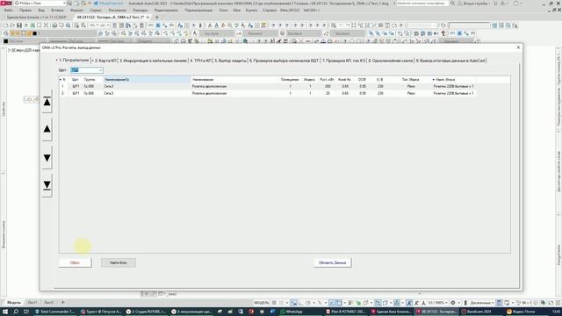Screen dimensions: 562x316
Task: Open the Файл menu
Action: [8, 11]
